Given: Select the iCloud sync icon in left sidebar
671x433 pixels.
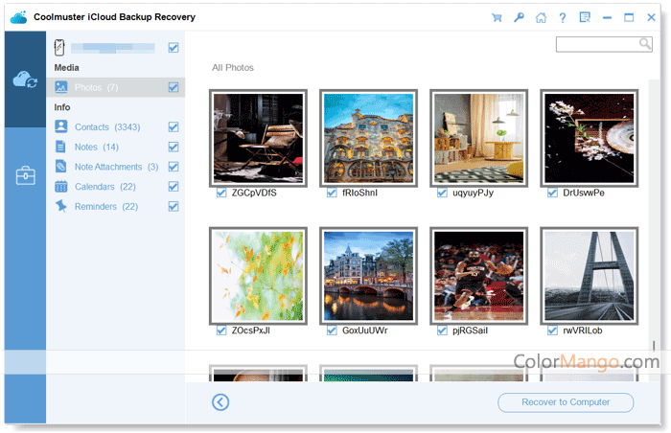Looking at the screenshot, I should 25,81.
